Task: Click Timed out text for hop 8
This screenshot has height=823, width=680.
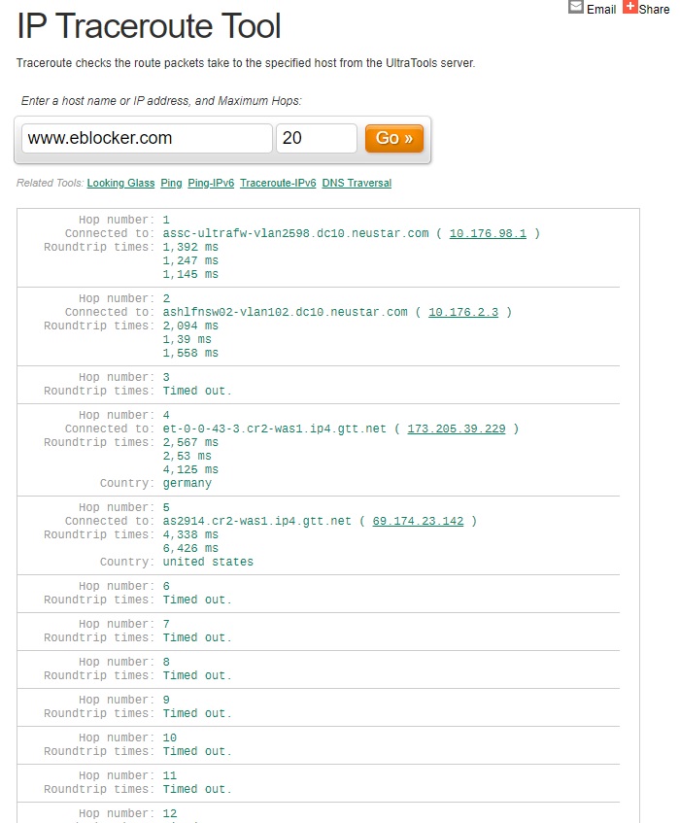Action: (x=197, y=675)
